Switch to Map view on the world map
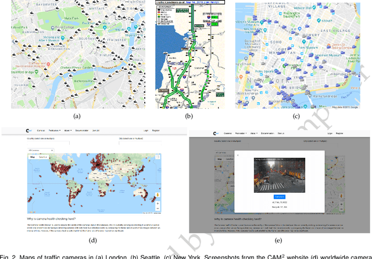The image size is (372, 259). (33, 157)
